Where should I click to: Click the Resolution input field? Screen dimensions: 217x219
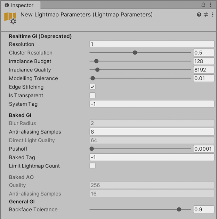[x=152, y=44]
